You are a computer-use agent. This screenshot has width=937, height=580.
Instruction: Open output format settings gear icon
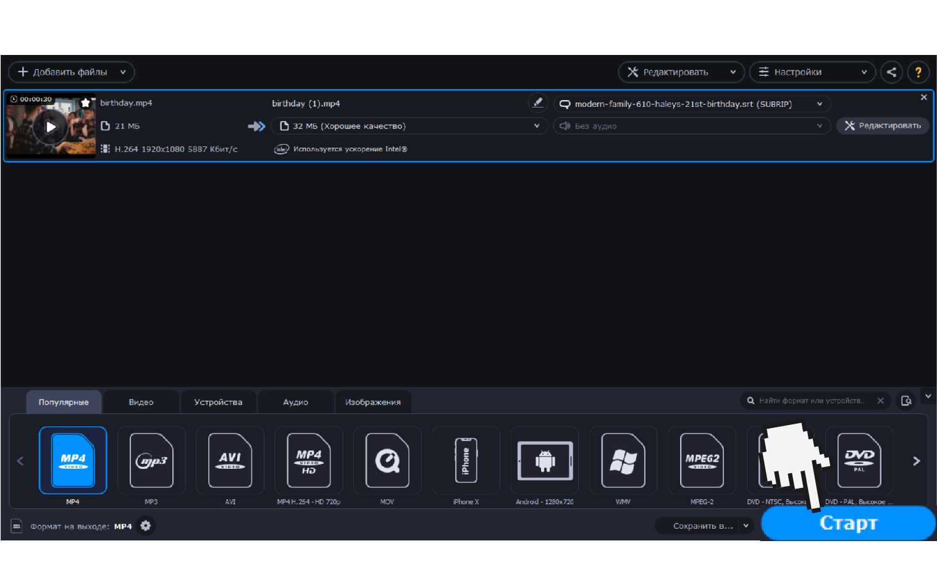tap(146, 526)
